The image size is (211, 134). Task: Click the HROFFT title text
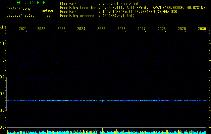click(35, 3)
